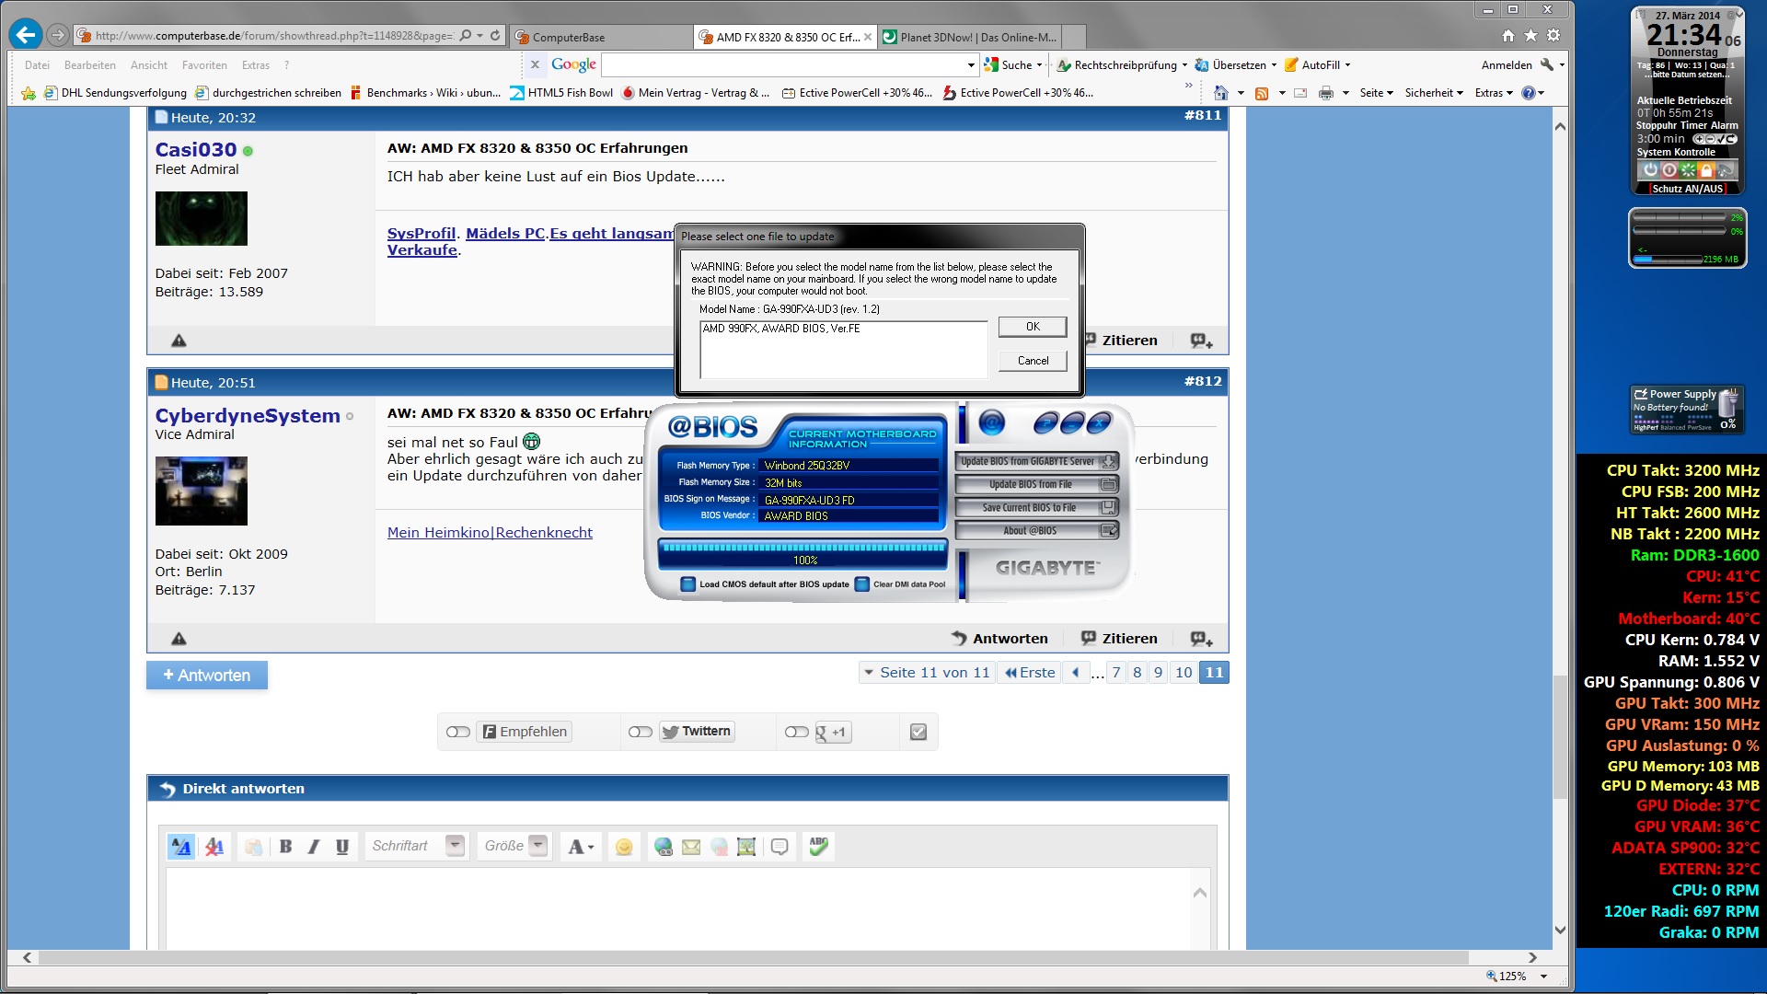Open the Schriftart font dropdown
1767x994 pixels.
[455, 845]
